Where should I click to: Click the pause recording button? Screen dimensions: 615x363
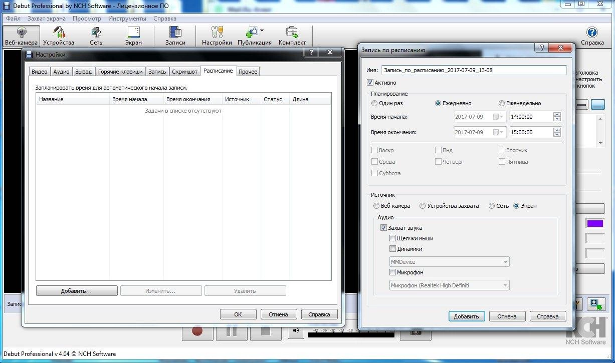232,331
